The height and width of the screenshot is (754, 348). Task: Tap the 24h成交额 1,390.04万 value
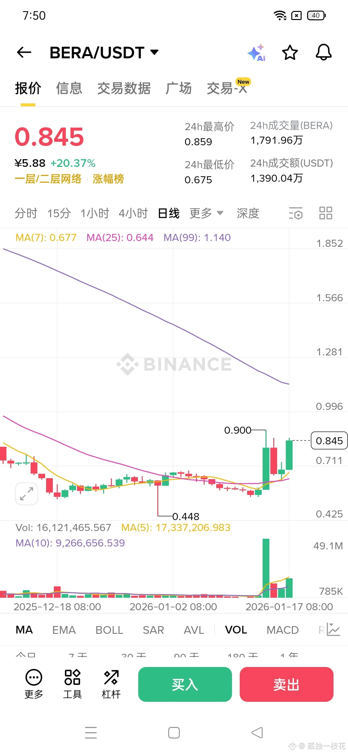[x=277, y=178]
